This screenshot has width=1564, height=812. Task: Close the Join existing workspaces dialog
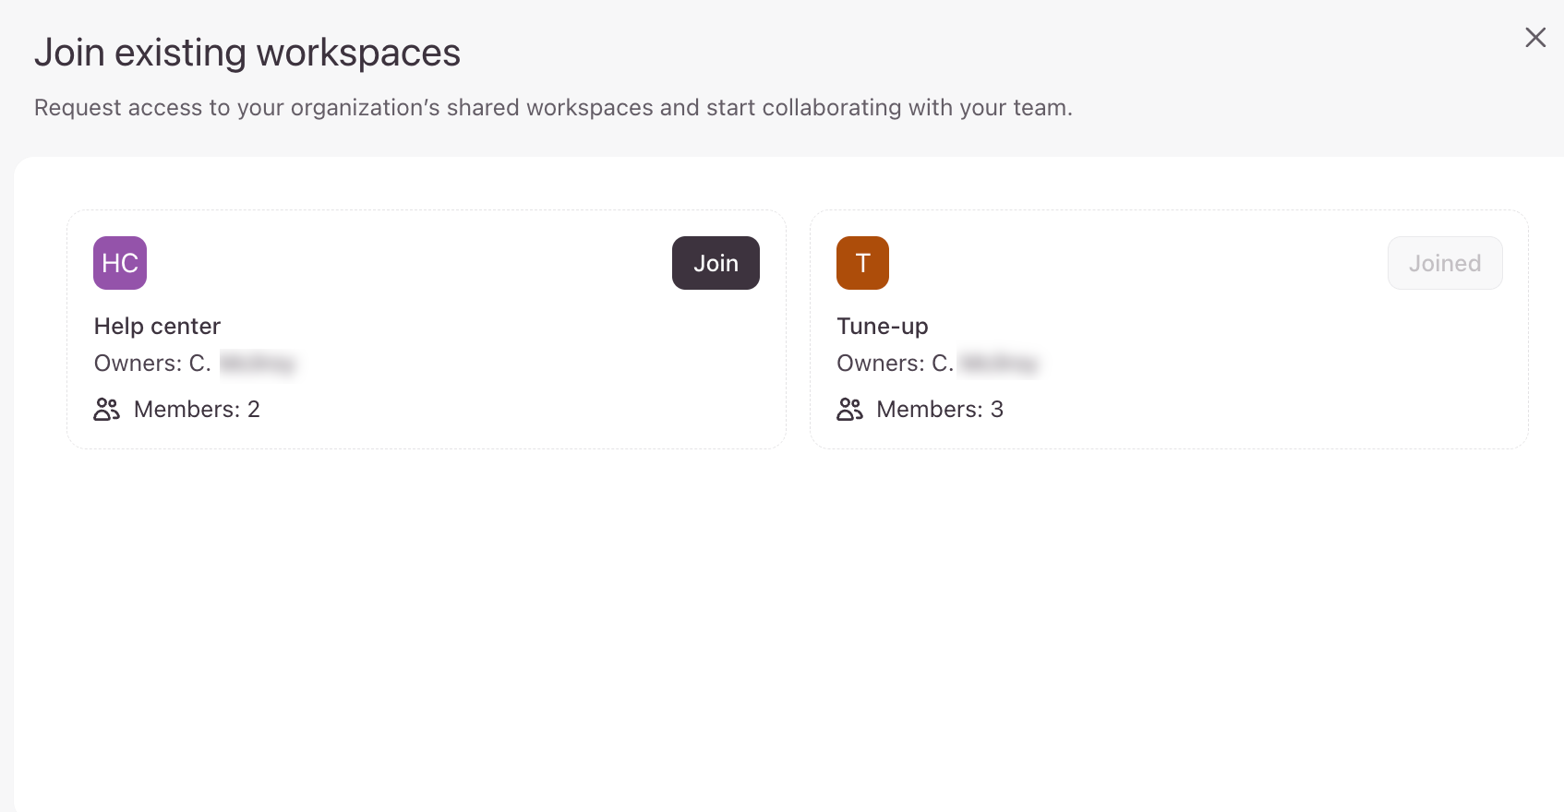pos(1534,38)
